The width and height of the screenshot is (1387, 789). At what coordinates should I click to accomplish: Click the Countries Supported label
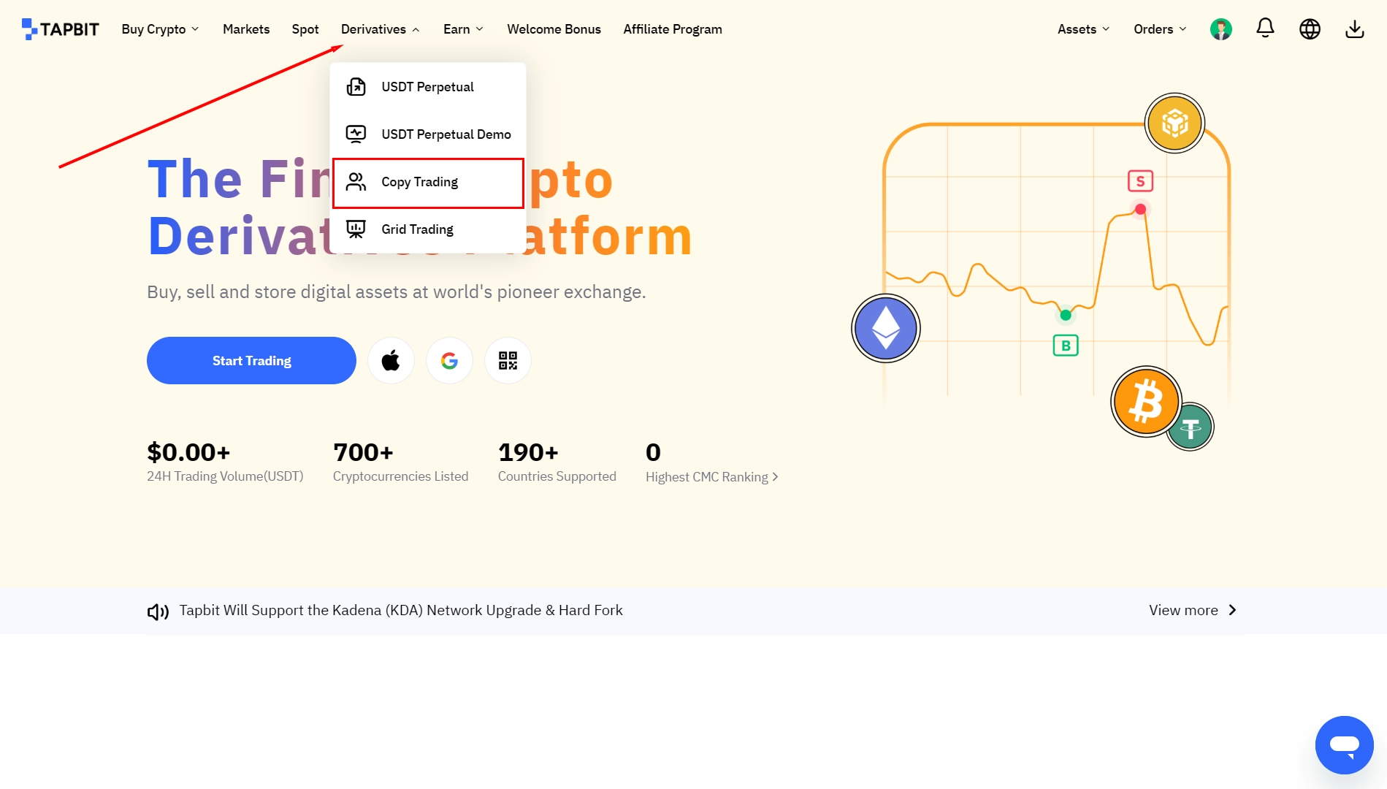coord(557,476)
